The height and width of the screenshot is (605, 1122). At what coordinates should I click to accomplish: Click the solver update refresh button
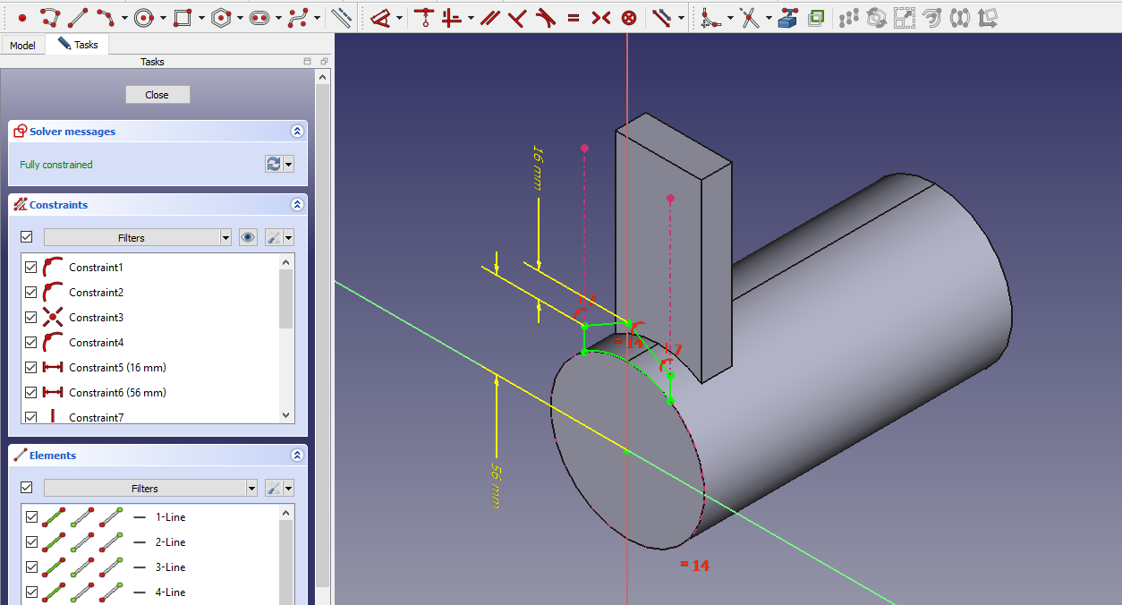coord(274,164)
